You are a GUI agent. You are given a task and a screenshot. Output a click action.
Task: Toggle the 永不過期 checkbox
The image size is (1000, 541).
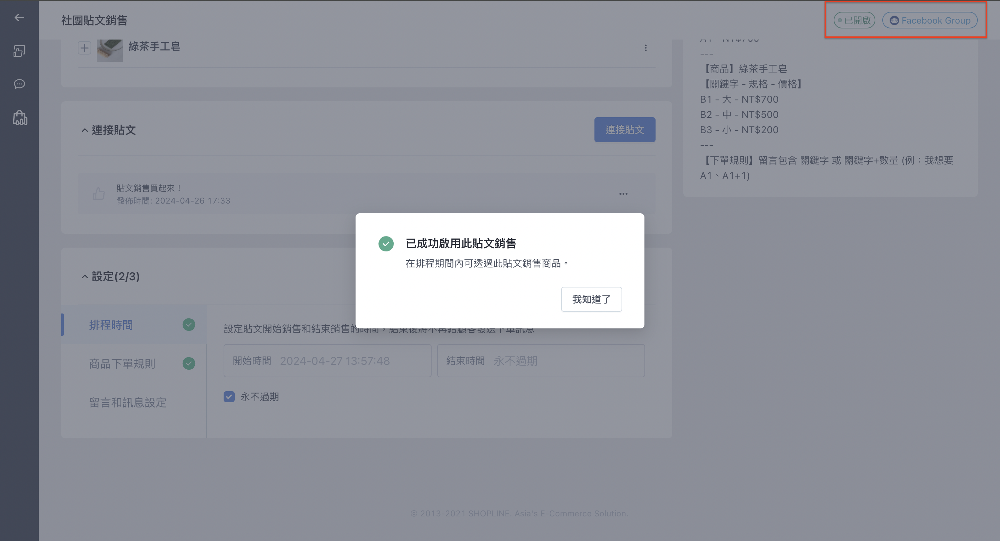[x=229, y=397]
